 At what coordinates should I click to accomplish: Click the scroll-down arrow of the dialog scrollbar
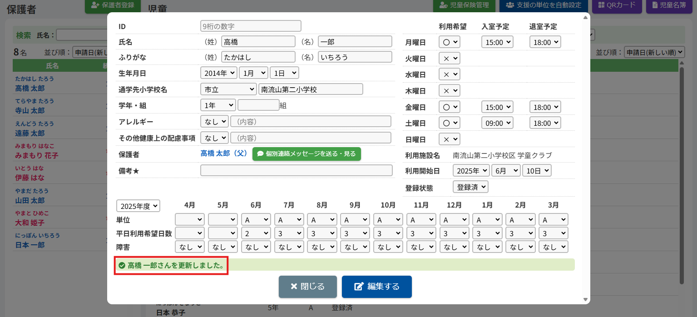(x=585, y=300)
